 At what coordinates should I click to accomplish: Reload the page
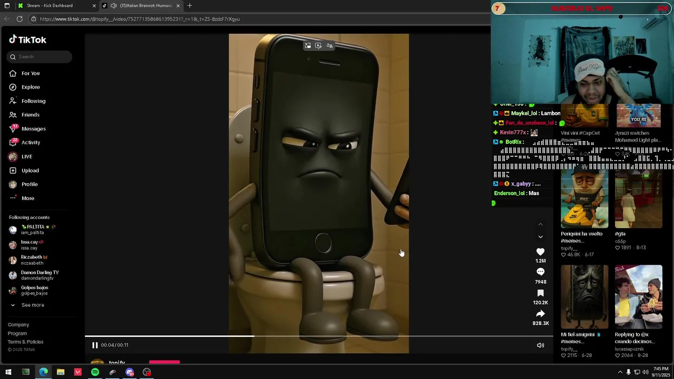[x=19, y=19]
